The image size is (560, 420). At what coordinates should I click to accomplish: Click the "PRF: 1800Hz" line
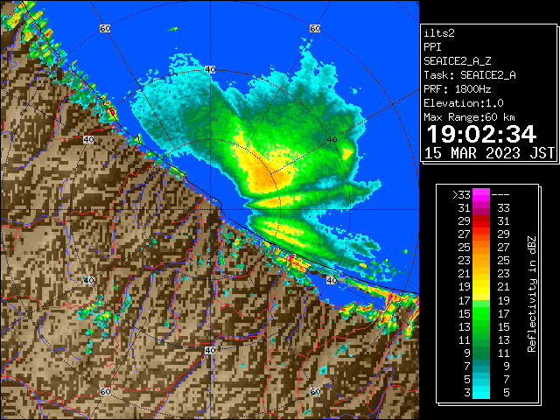tap(457, 89)
